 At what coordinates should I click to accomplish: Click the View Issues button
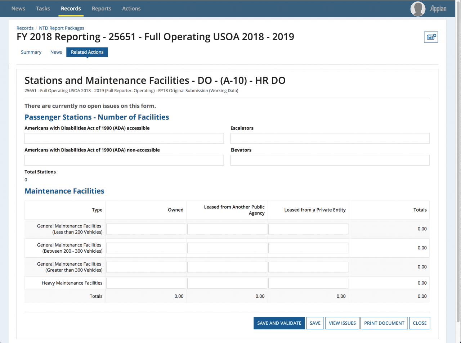pyautogui.click(x=342, y=323)
